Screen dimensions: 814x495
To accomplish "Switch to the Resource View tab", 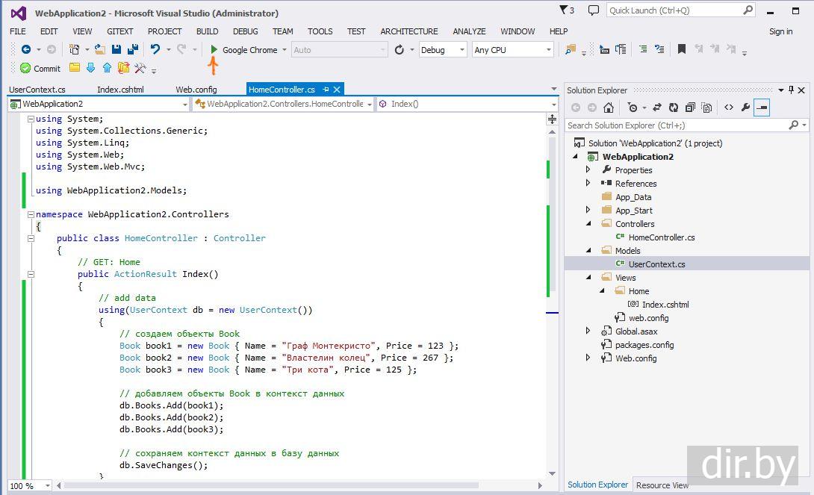I will (662, 485).
